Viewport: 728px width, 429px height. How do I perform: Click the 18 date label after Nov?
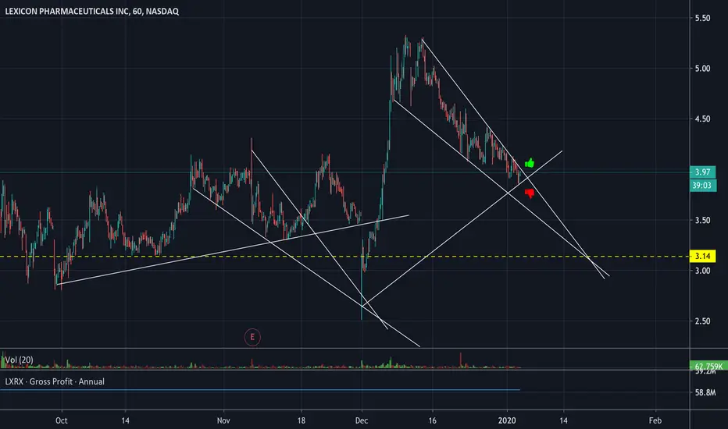click(x=302, y=420)
